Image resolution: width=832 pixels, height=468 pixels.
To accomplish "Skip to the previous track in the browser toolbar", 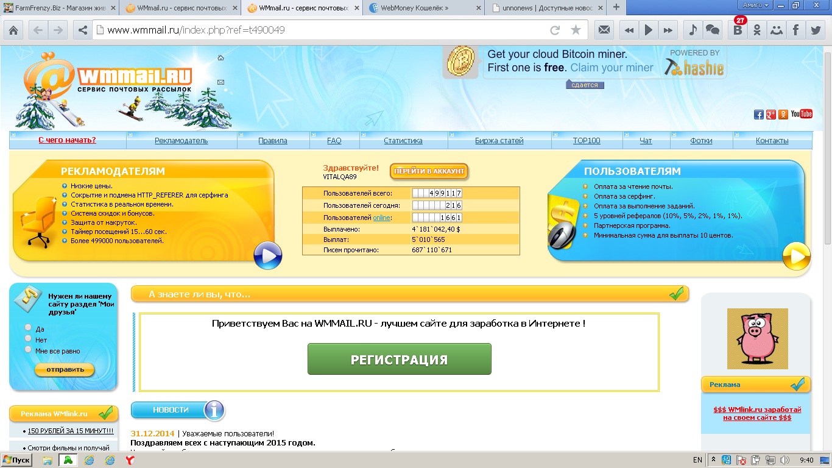I will (x=629, y=30).
